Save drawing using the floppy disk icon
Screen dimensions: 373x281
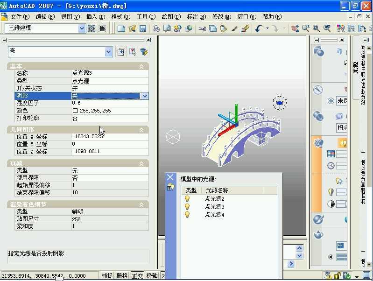tap(143, 28)
